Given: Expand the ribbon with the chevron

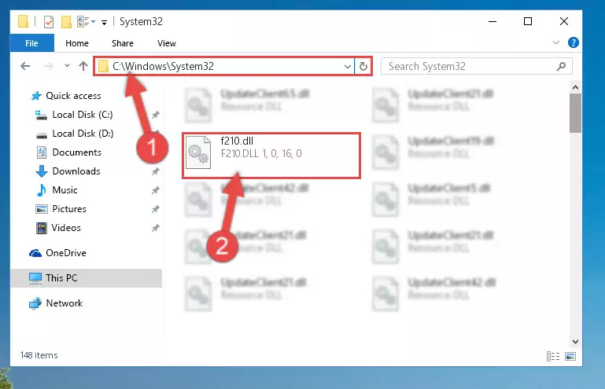Looking at the screenshot, I should [x=556, y=42].
